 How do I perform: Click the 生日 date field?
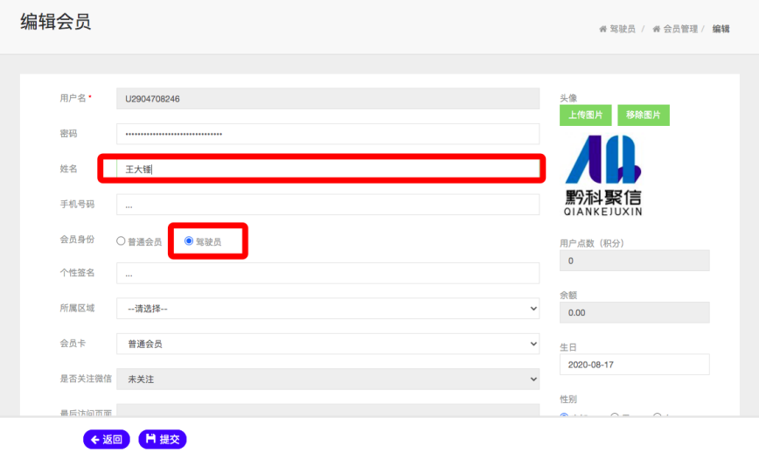[634, 365]
